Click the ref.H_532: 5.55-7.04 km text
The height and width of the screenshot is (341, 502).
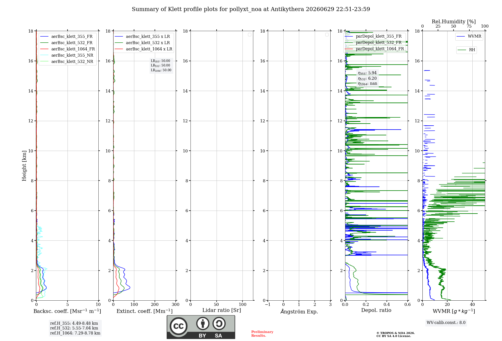[74, 328]
